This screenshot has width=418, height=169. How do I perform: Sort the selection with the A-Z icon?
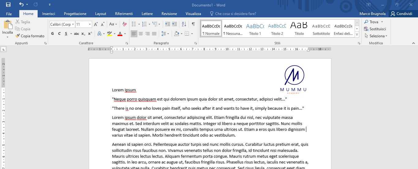(x=184, y=24)
